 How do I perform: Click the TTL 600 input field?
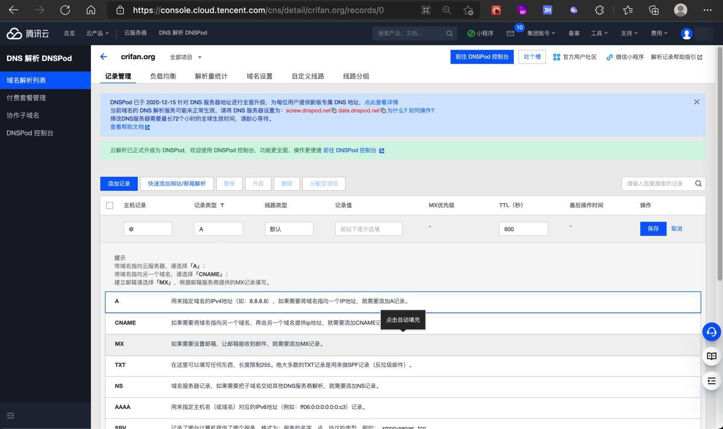click(x=524, y=229)
